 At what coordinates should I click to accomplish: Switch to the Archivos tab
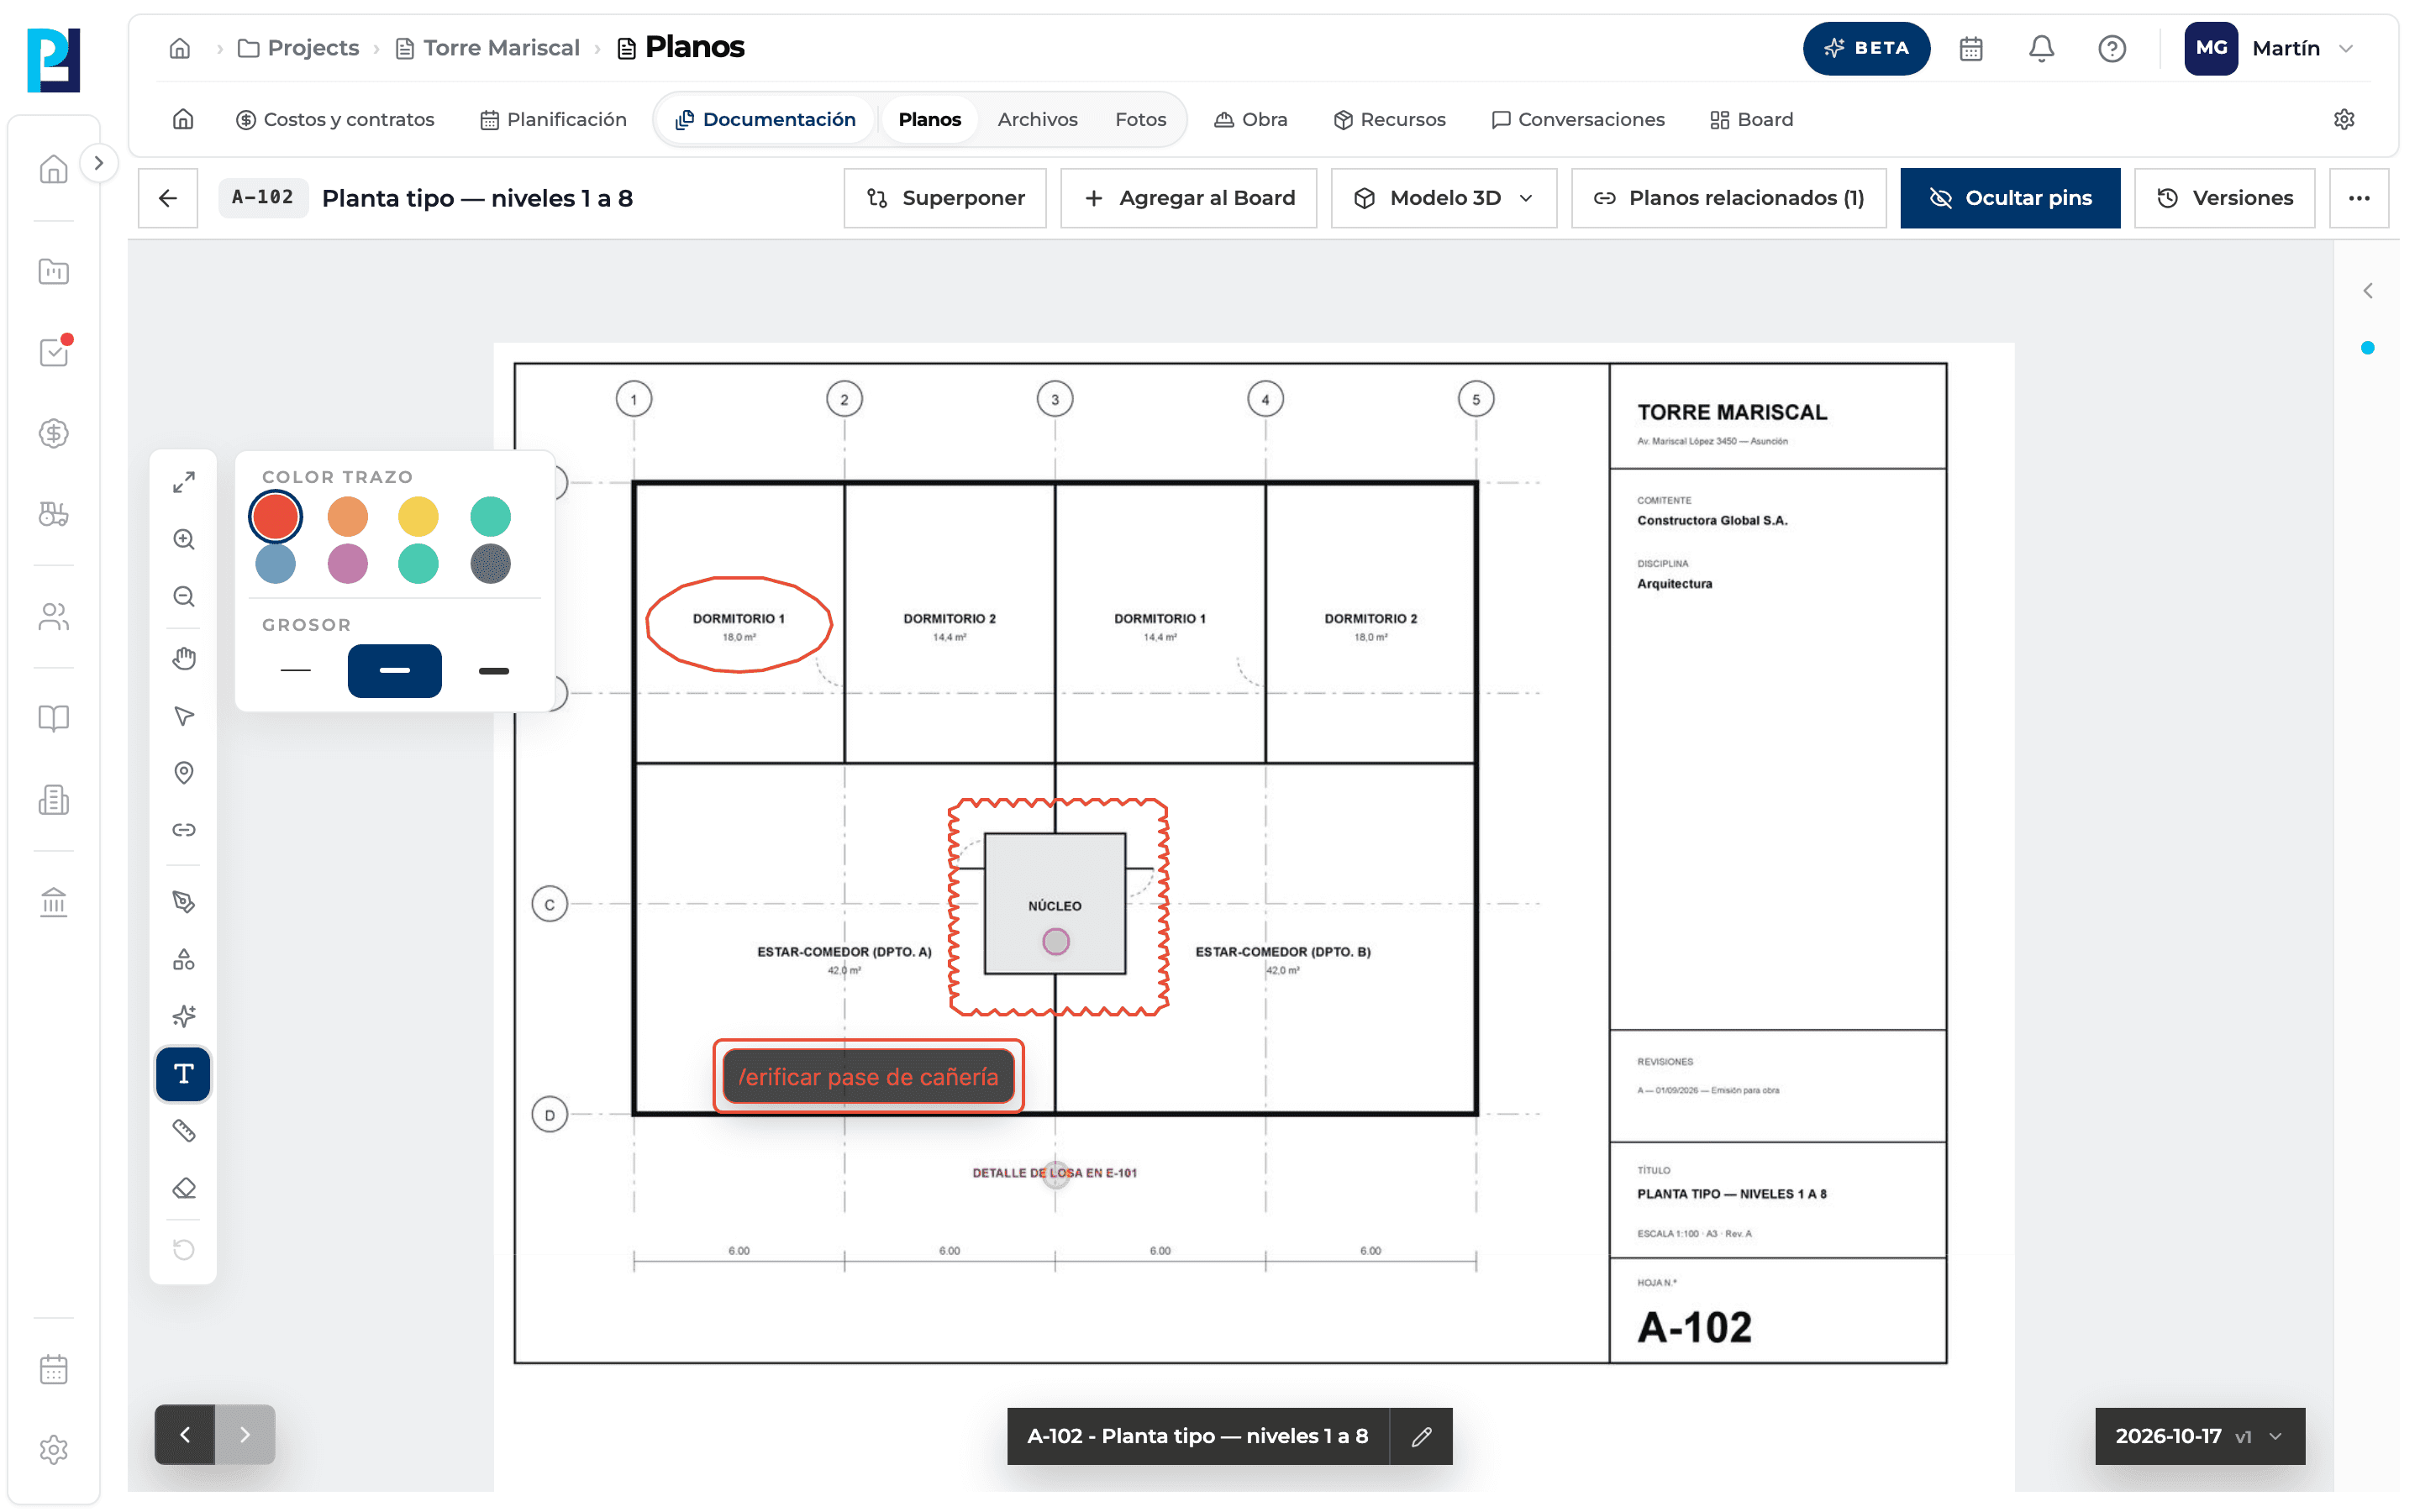click(x=1037, y=119)
